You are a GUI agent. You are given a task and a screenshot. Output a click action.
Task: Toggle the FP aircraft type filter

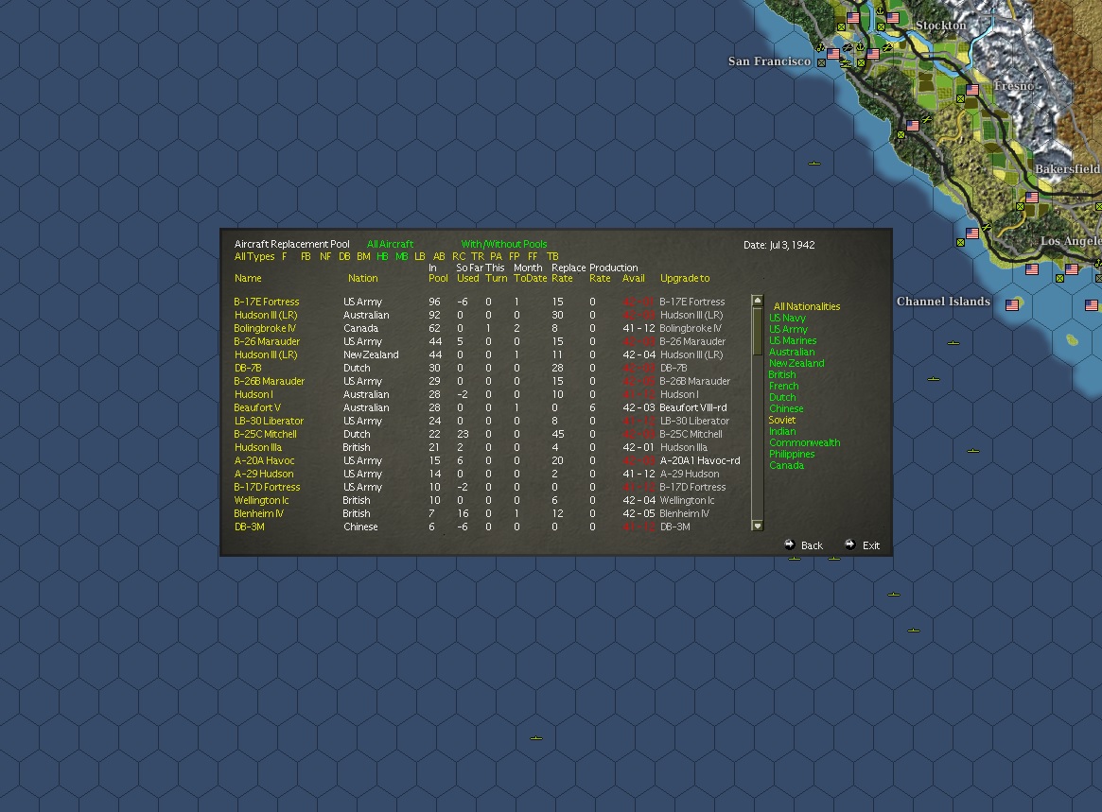click(x=515, y=256)
